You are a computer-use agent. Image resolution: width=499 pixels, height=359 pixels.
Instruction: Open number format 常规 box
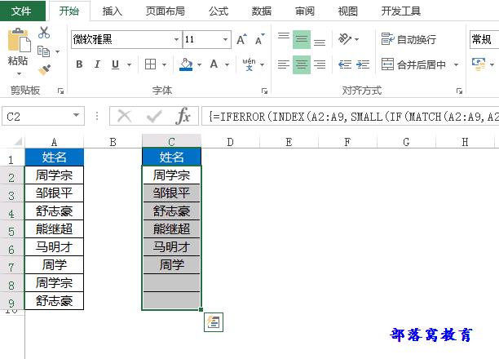point(484,39)
